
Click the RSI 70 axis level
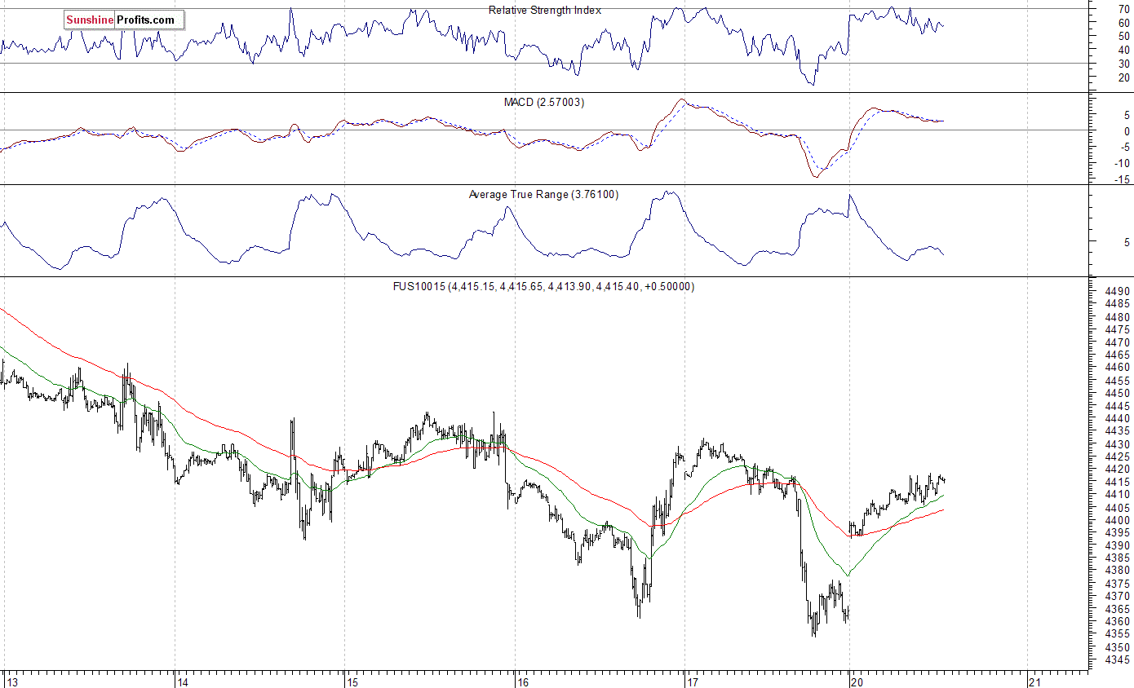tap(1124, 9)
